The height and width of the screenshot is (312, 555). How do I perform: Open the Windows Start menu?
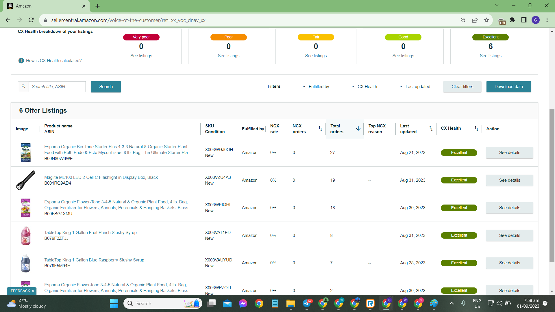point(114,303)
